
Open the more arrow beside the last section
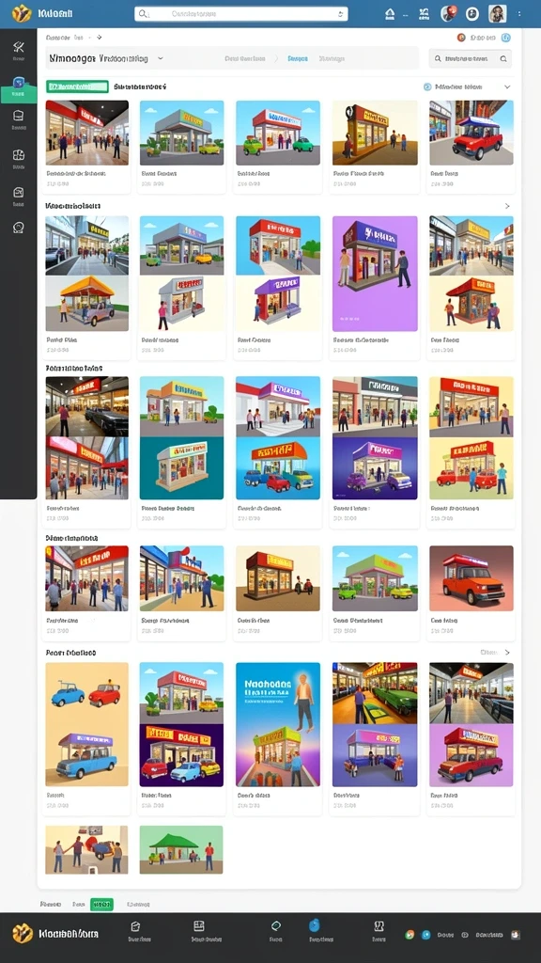(x=507, y=653)
